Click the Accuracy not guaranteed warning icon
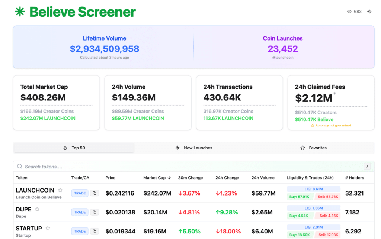 [313, 125]
